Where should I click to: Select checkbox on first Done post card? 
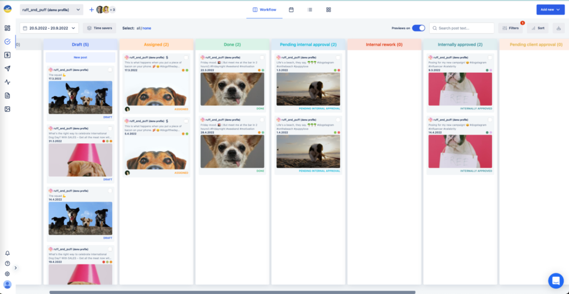pos(262,57)
